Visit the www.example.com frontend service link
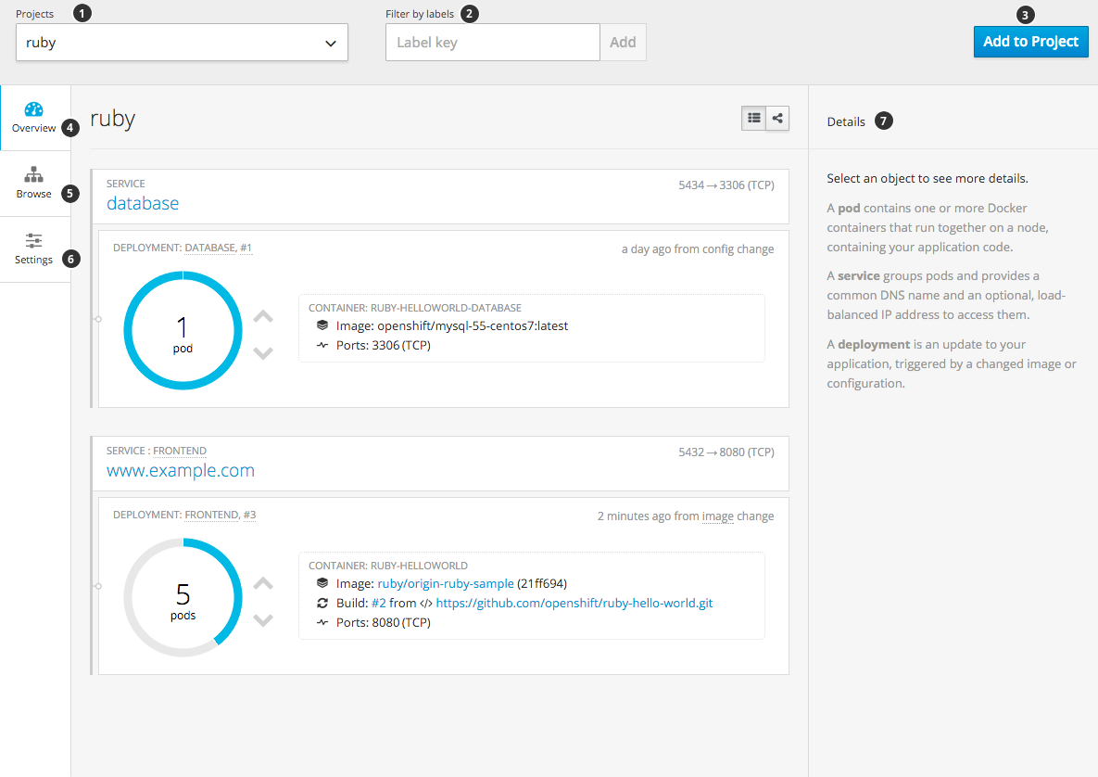 click(x=180, y=470)
